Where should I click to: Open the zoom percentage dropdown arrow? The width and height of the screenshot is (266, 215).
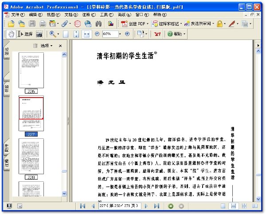point(120,34)
